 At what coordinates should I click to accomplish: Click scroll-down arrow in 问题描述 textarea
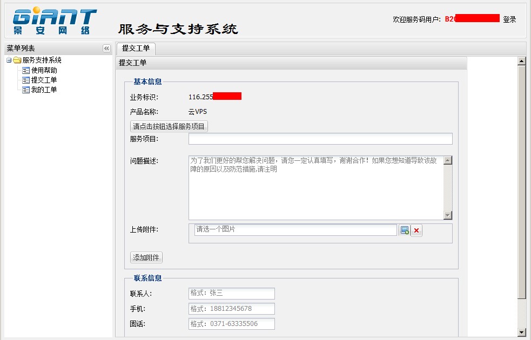[x=447, y=215]
